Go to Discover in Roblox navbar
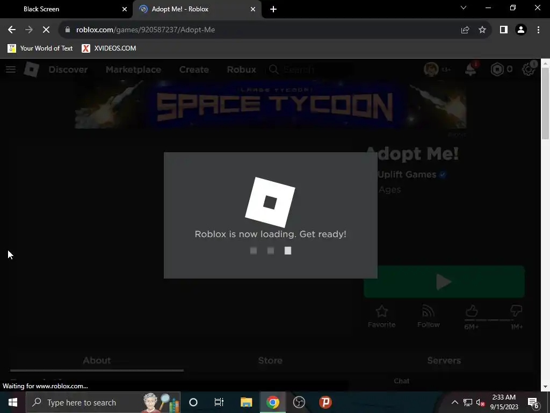This screenshot has height=413, width=550. [68, 69]
